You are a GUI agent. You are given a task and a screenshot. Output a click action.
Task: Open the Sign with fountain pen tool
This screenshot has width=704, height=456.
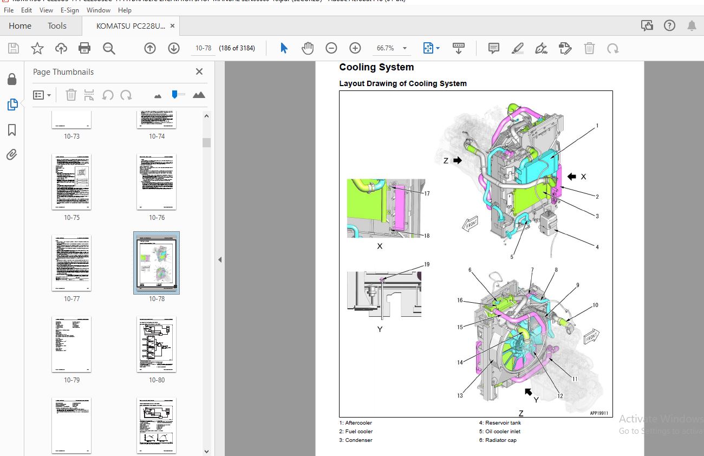(x=541, y=49)
